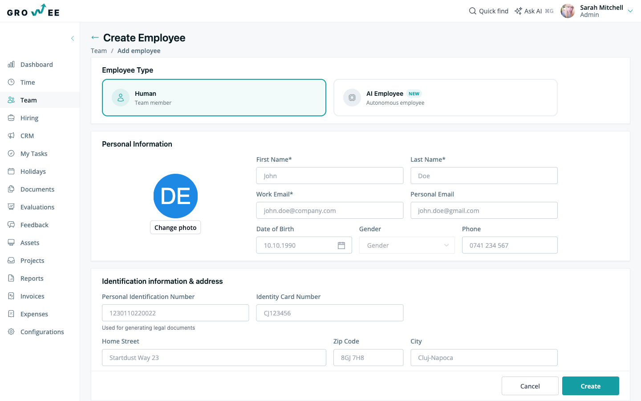The height and width of the screenshot is (401, 641).
Task: Collapse the sidebar with the chevron
Action: coord(73,38)
